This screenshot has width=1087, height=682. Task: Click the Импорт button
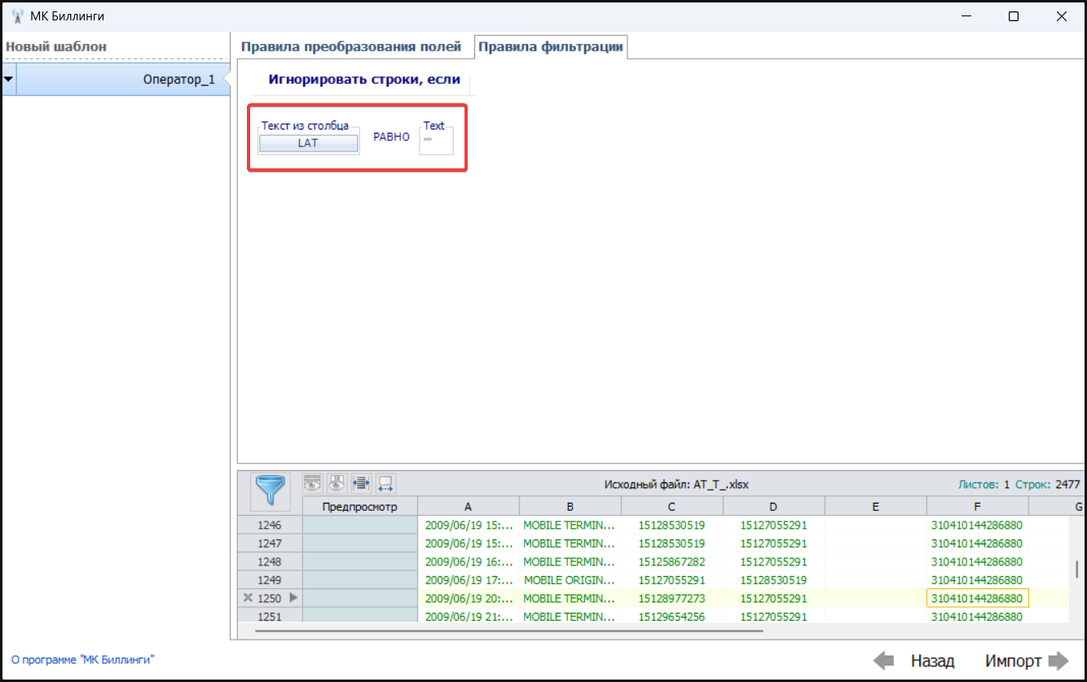pos(1013,661)
